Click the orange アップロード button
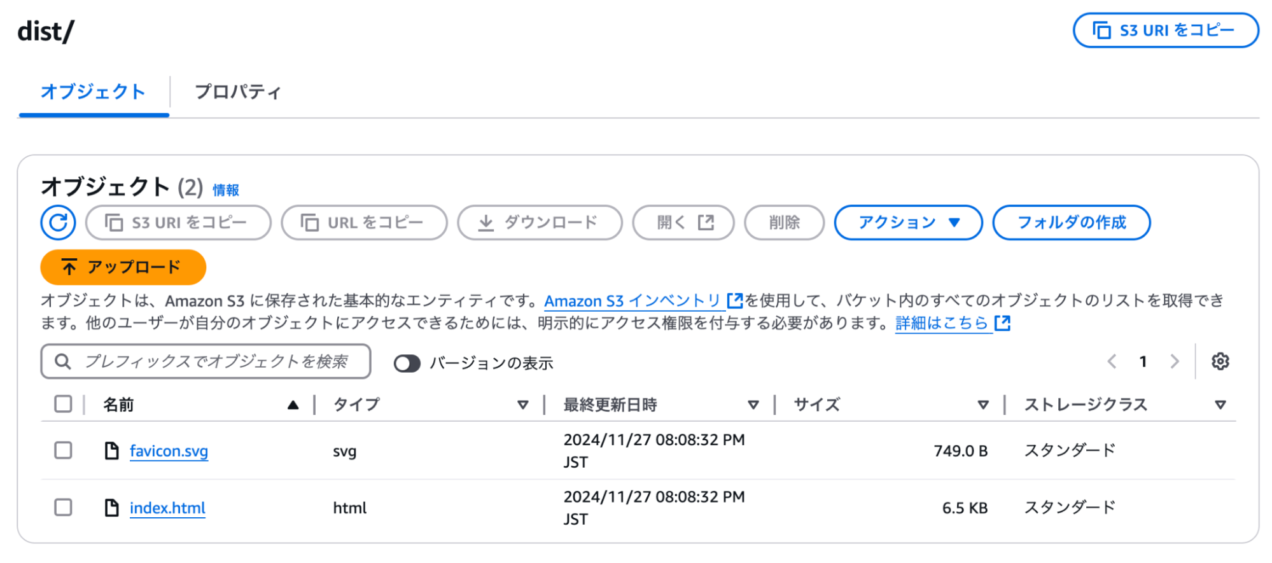The image size is (1272, 563). coord(123,267)
